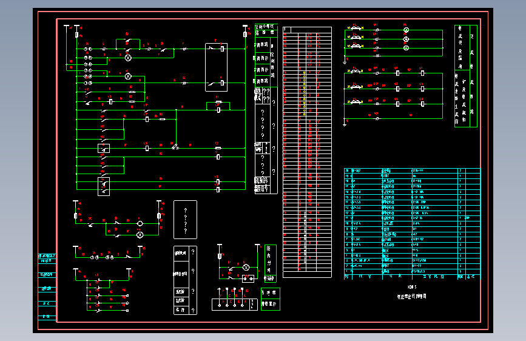Screen dimensions: 526x341
Task: Select the white box containing four question marks
Action: 185,220
